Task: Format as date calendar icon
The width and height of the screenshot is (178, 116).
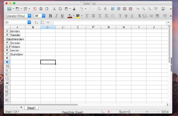Action: click(157, 16)
